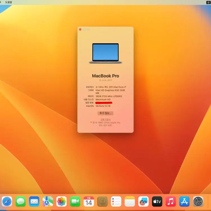
Task: Launch the Photos app
Action: click(x=62, y=201)
